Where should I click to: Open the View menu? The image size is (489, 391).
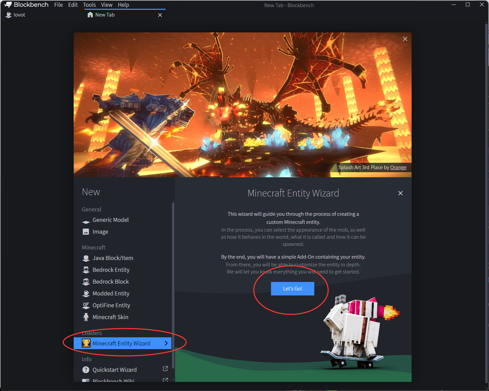pos(107,5)
